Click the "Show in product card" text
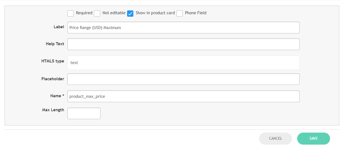341x146 pixels. pyautogui.click(x=155, y=13)
